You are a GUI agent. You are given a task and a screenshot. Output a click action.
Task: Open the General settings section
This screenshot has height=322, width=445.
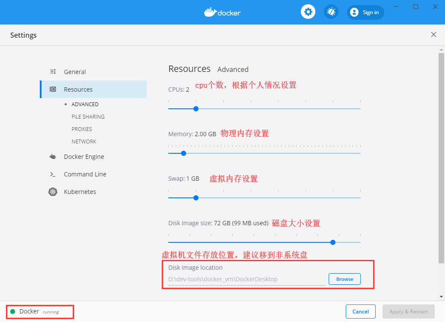[x=74, y=72]
